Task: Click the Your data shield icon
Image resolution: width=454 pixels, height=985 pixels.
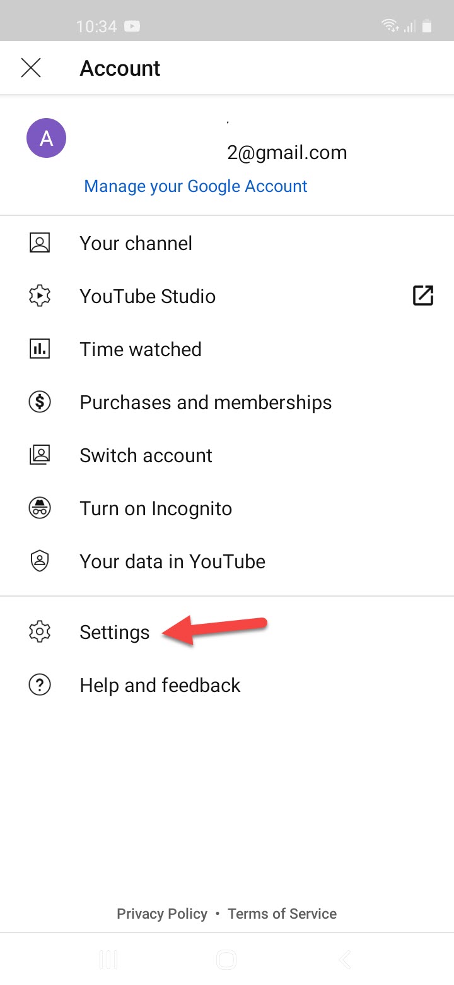Action: coord(40,561)
